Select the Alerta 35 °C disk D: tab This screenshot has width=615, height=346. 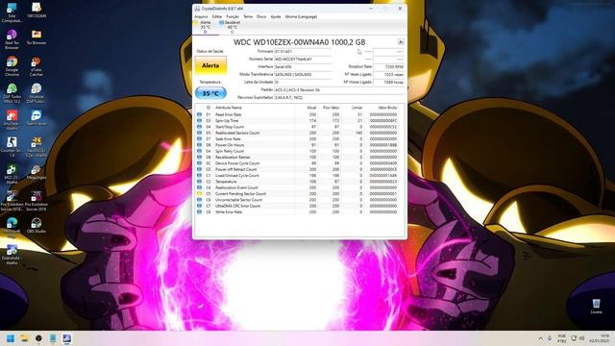pyautogui.click(x=205, y=27)
